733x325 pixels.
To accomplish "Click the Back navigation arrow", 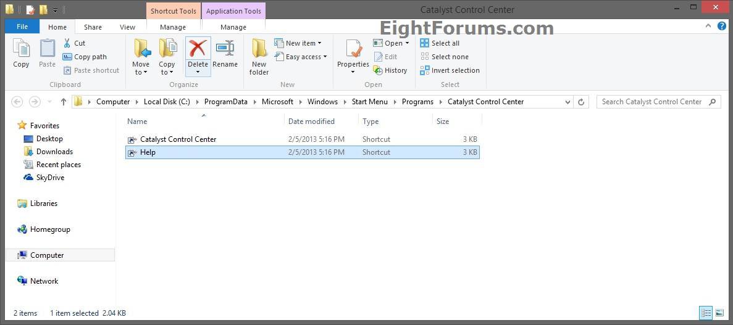I will (x=17, y=102).
